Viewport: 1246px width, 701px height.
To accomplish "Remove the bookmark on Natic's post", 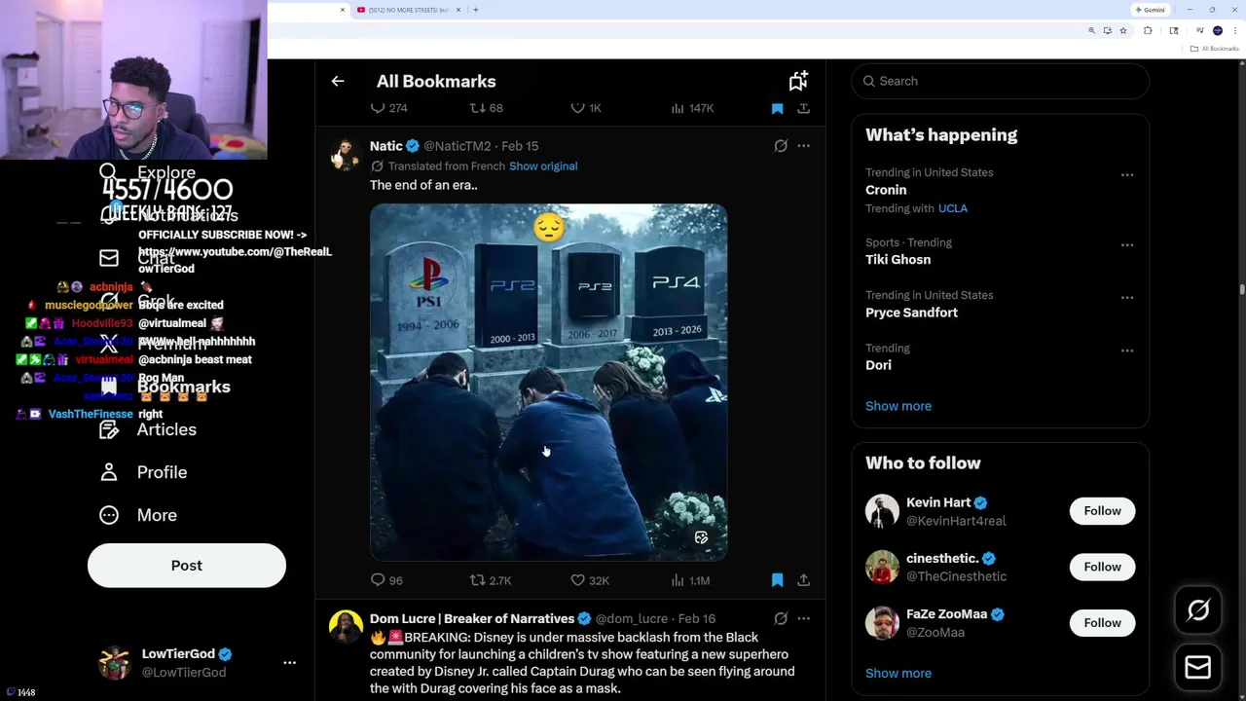I will [x=777, y=580].
